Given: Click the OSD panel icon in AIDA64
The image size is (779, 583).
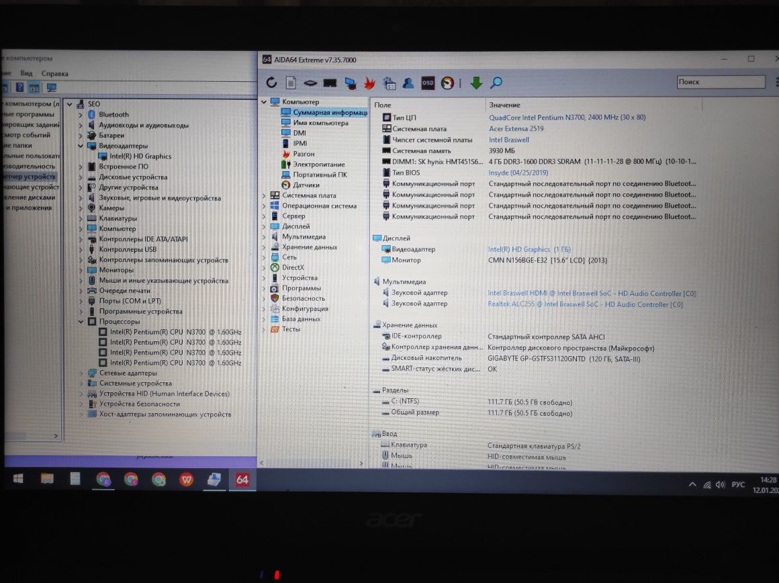Looking at the screenshot, I should 428,83.
